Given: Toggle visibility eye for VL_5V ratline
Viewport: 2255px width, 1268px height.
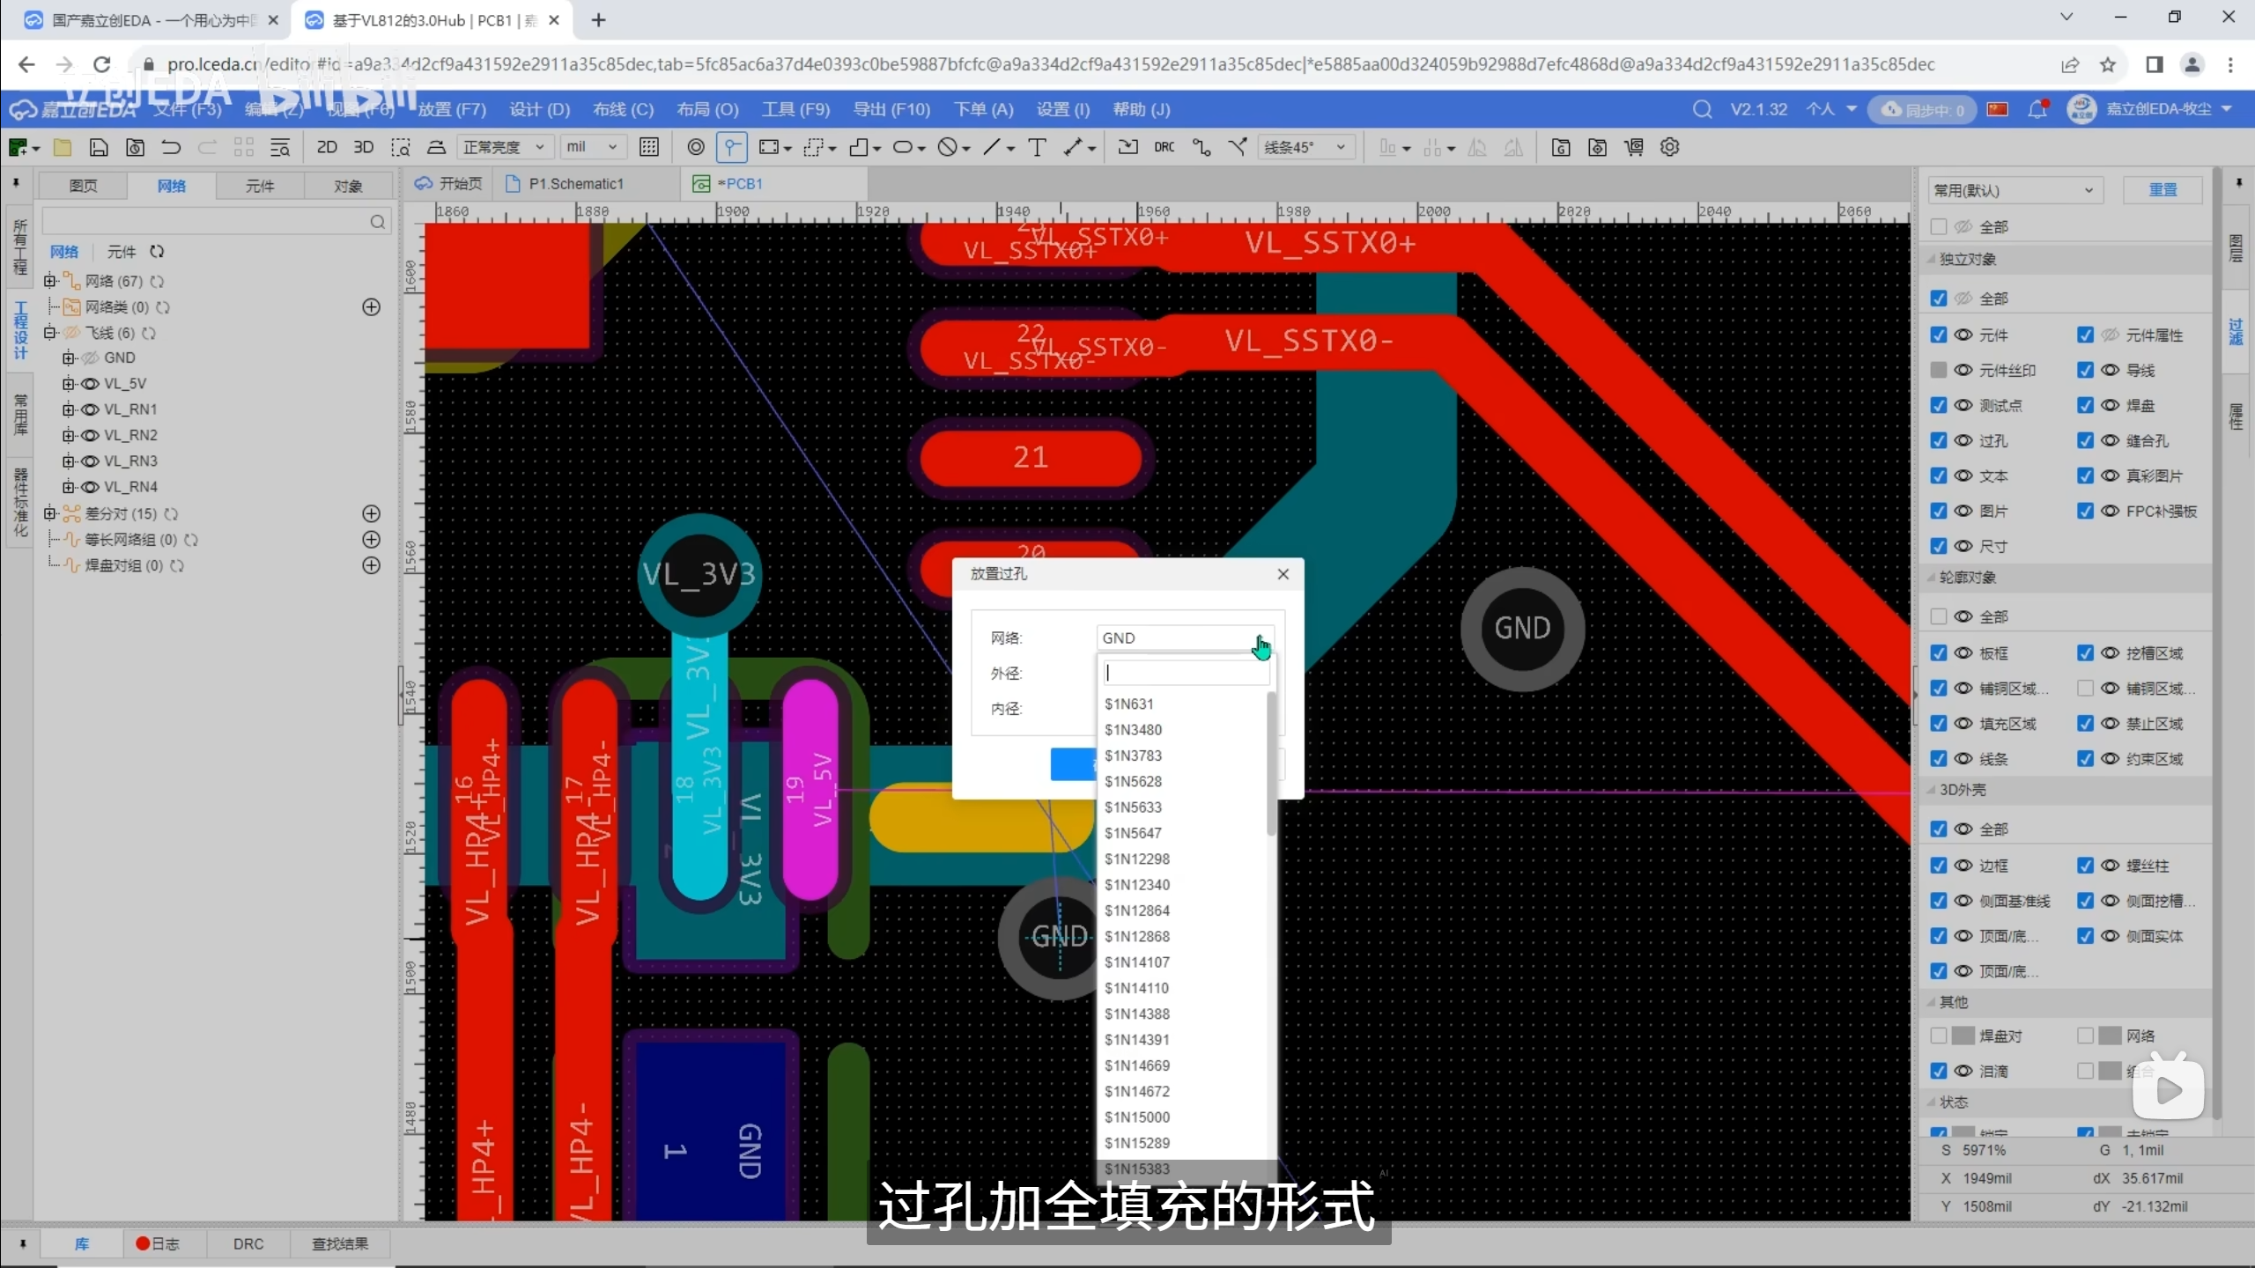Looking at the screenshot, I should 90,383.
